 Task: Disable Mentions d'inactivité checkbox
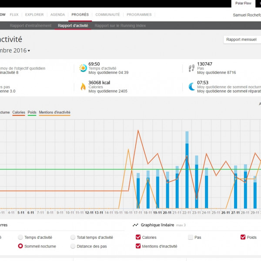(x=138, y=246)
